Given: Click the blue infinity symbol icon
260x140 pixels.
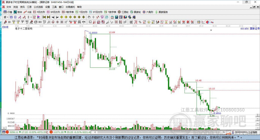Looking at the screenshot, I should coord(212,22).
